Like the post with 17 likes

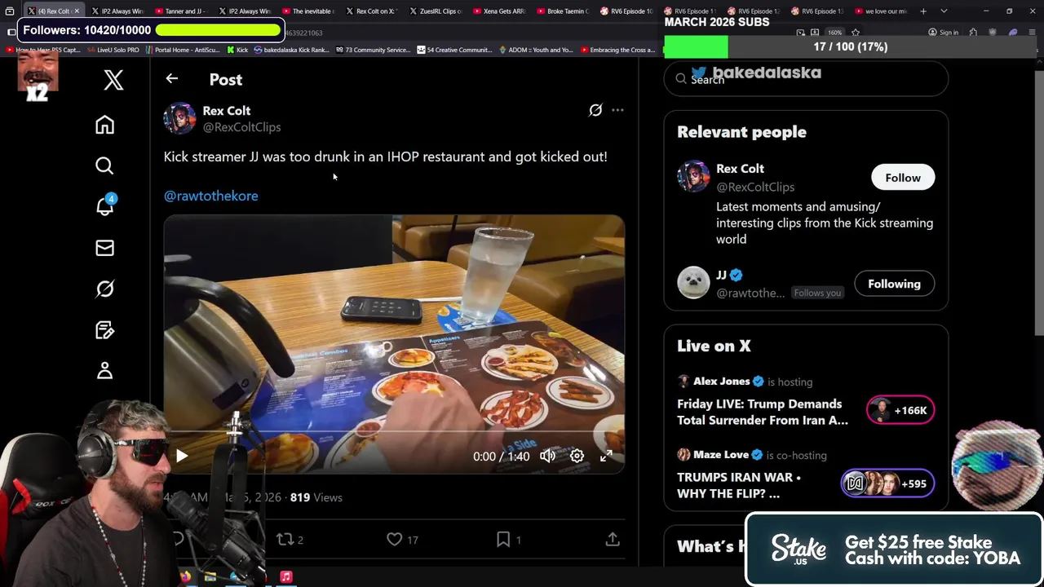click(402, 539)
